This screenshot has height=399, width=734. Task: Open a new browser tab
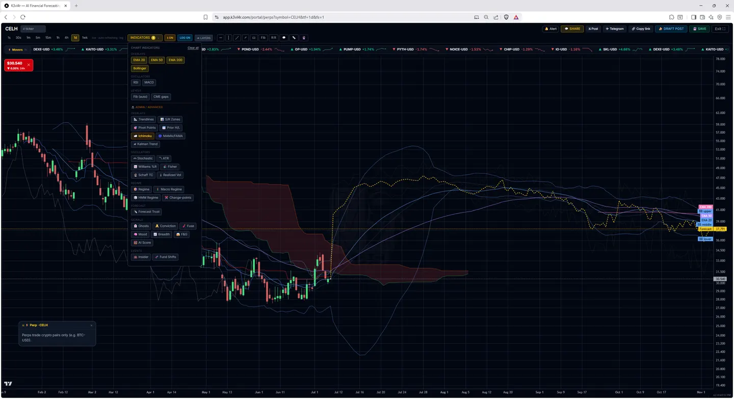pyautogui.click(x=76, y=6)
